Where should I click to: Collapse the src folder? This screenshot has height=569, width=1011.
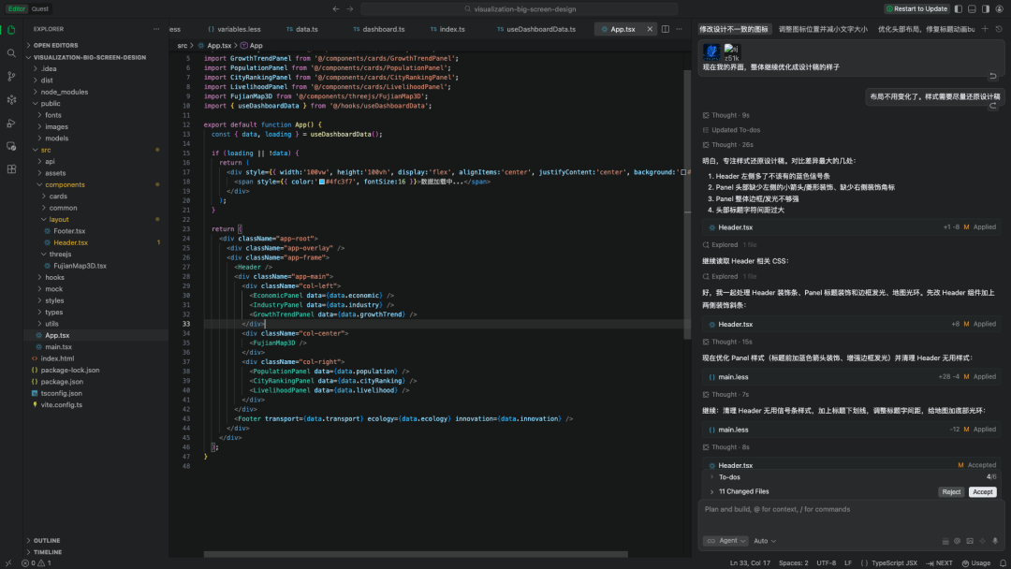point(46,150)
